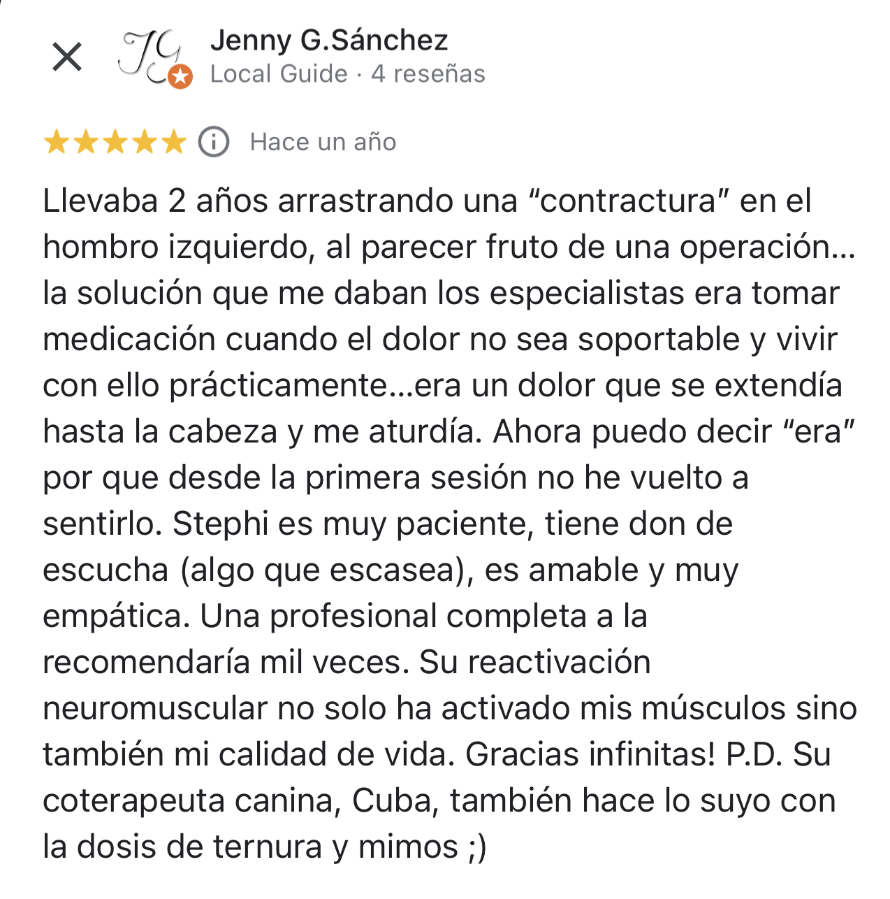Close the review with the X icon
Screen dimensions: 890x899
point(67,57)
